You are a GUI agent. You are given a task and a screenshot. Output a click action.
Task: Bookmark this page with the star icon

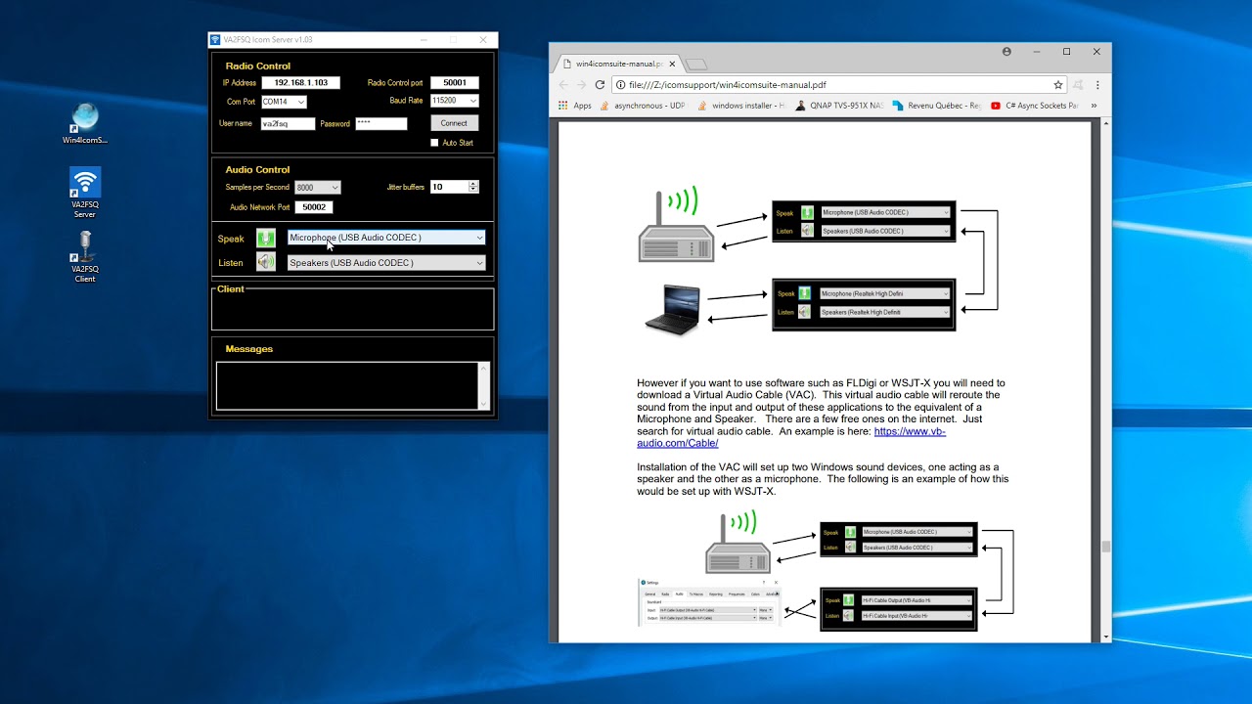1057,85
